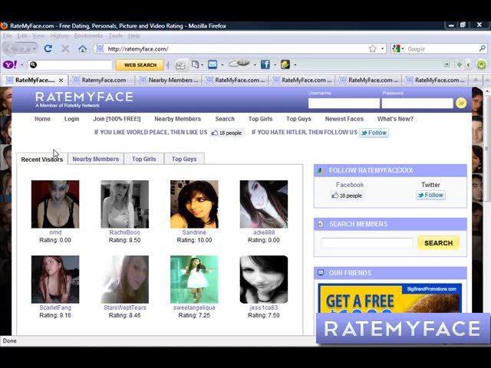Screen dimensions: 491x368
Task: Click the Follow button in top banner
Action: (374, 133)
